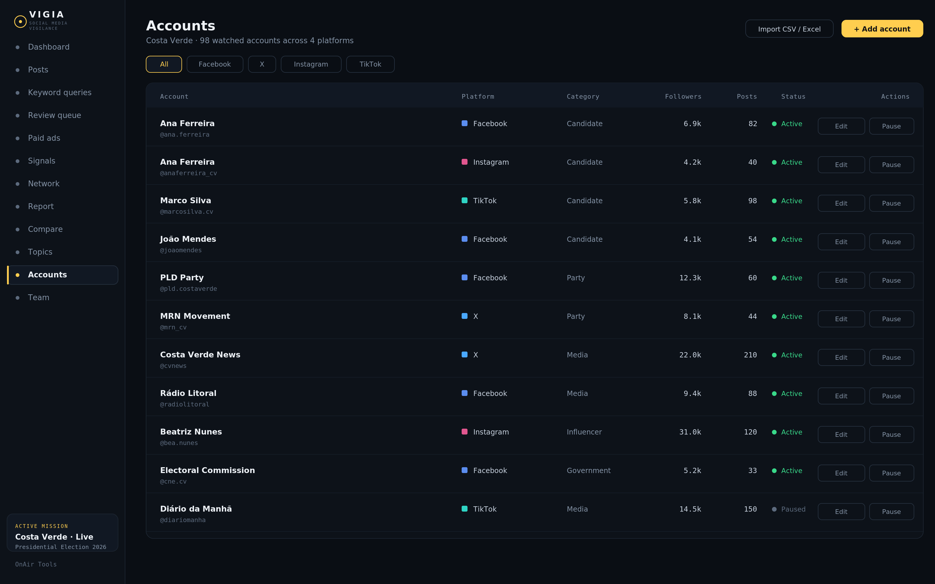Viewport: 935px width, 584px height.
Task: Pause Electoral Commission account
Action: pyautogui.click(x=891, y=473)
